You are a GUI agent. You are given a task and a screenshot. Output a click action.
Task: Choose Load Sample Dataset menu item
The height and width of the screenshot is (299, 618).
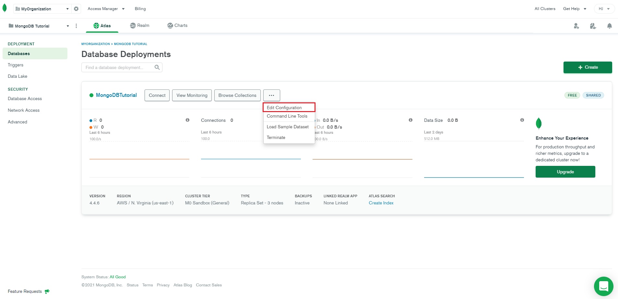coord(288,127)
